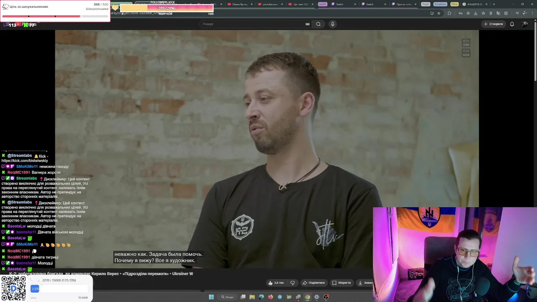
Task: Switch to the АЛЬБЕРТА tab
Action: click(x=475, y=4)
